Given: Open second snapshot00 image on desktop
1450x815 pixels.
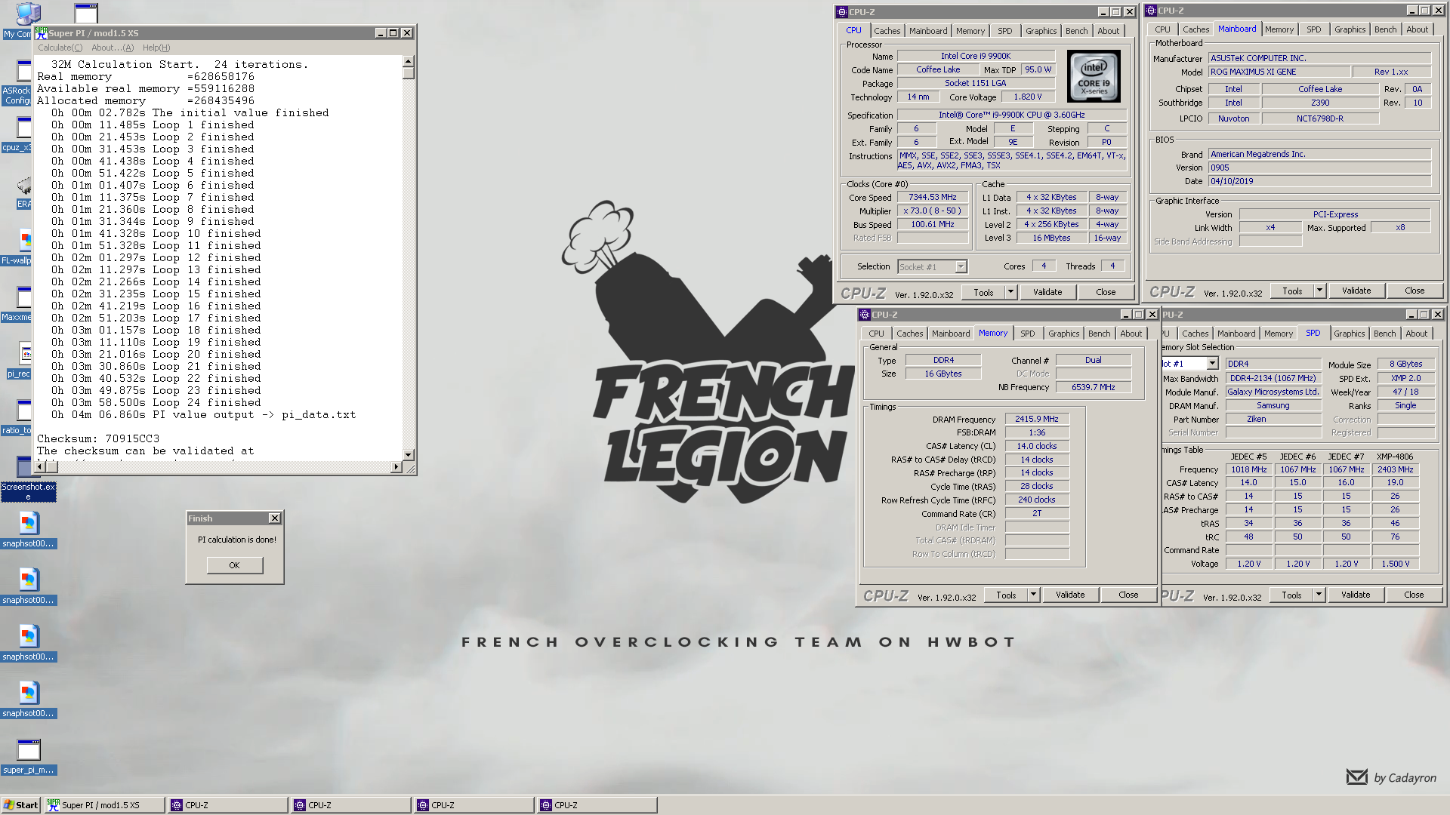Looking at the screenshot, I should tap(28, 586).
